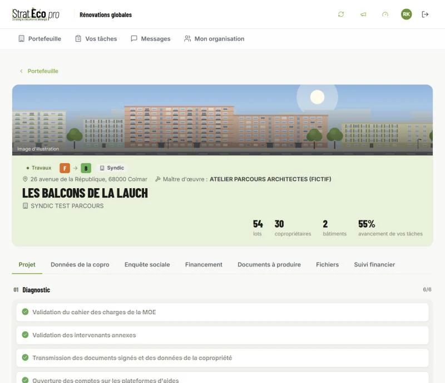Open Mon organisation menu
The width and height of the screenshot is (445, 383).
[x=214, y=38]
